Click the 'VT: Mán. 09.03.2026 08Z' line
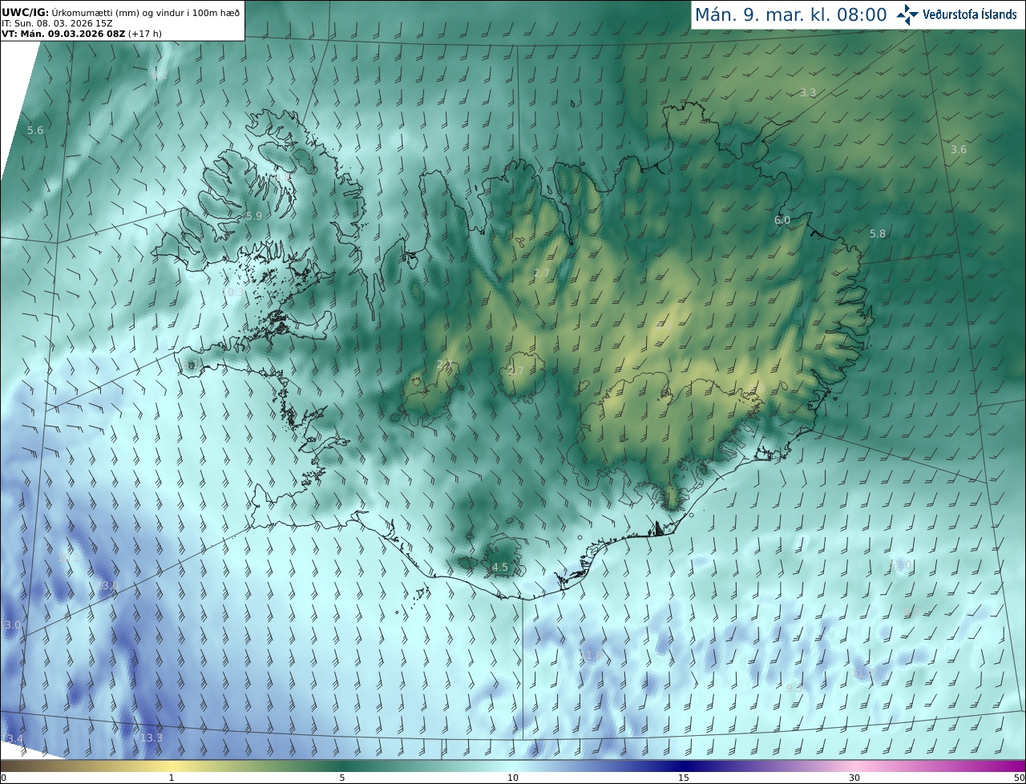1026x784 pixels. [82, 34]
